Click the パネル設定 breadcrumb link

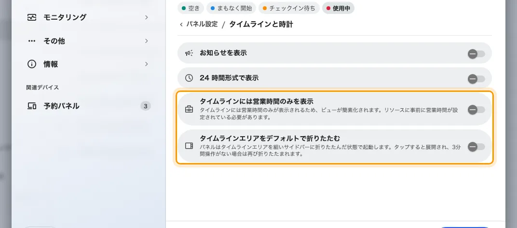(x=202, y=24)
